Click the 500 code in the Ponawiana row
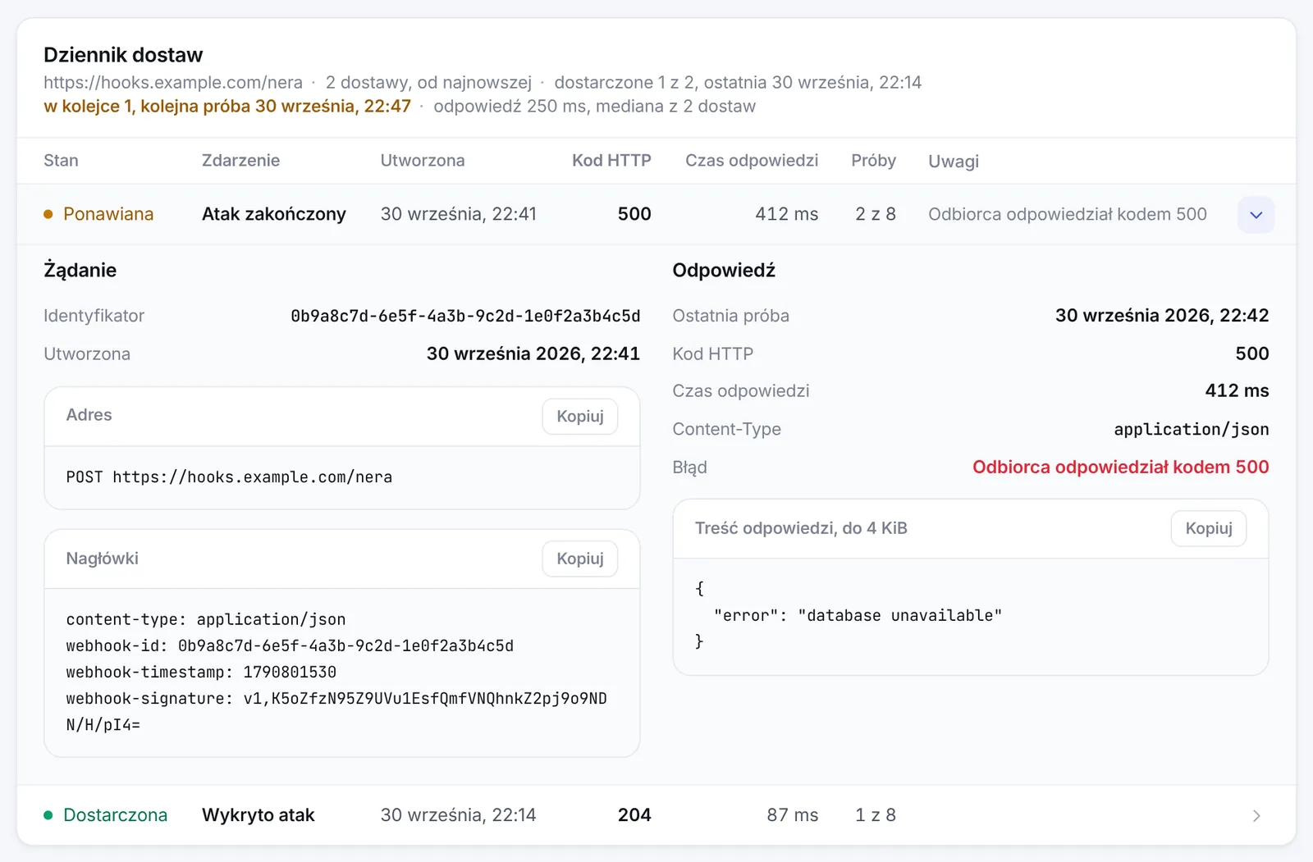This screenshot has height=862, width=1313. pyautogui.click(x=634, y=214)
